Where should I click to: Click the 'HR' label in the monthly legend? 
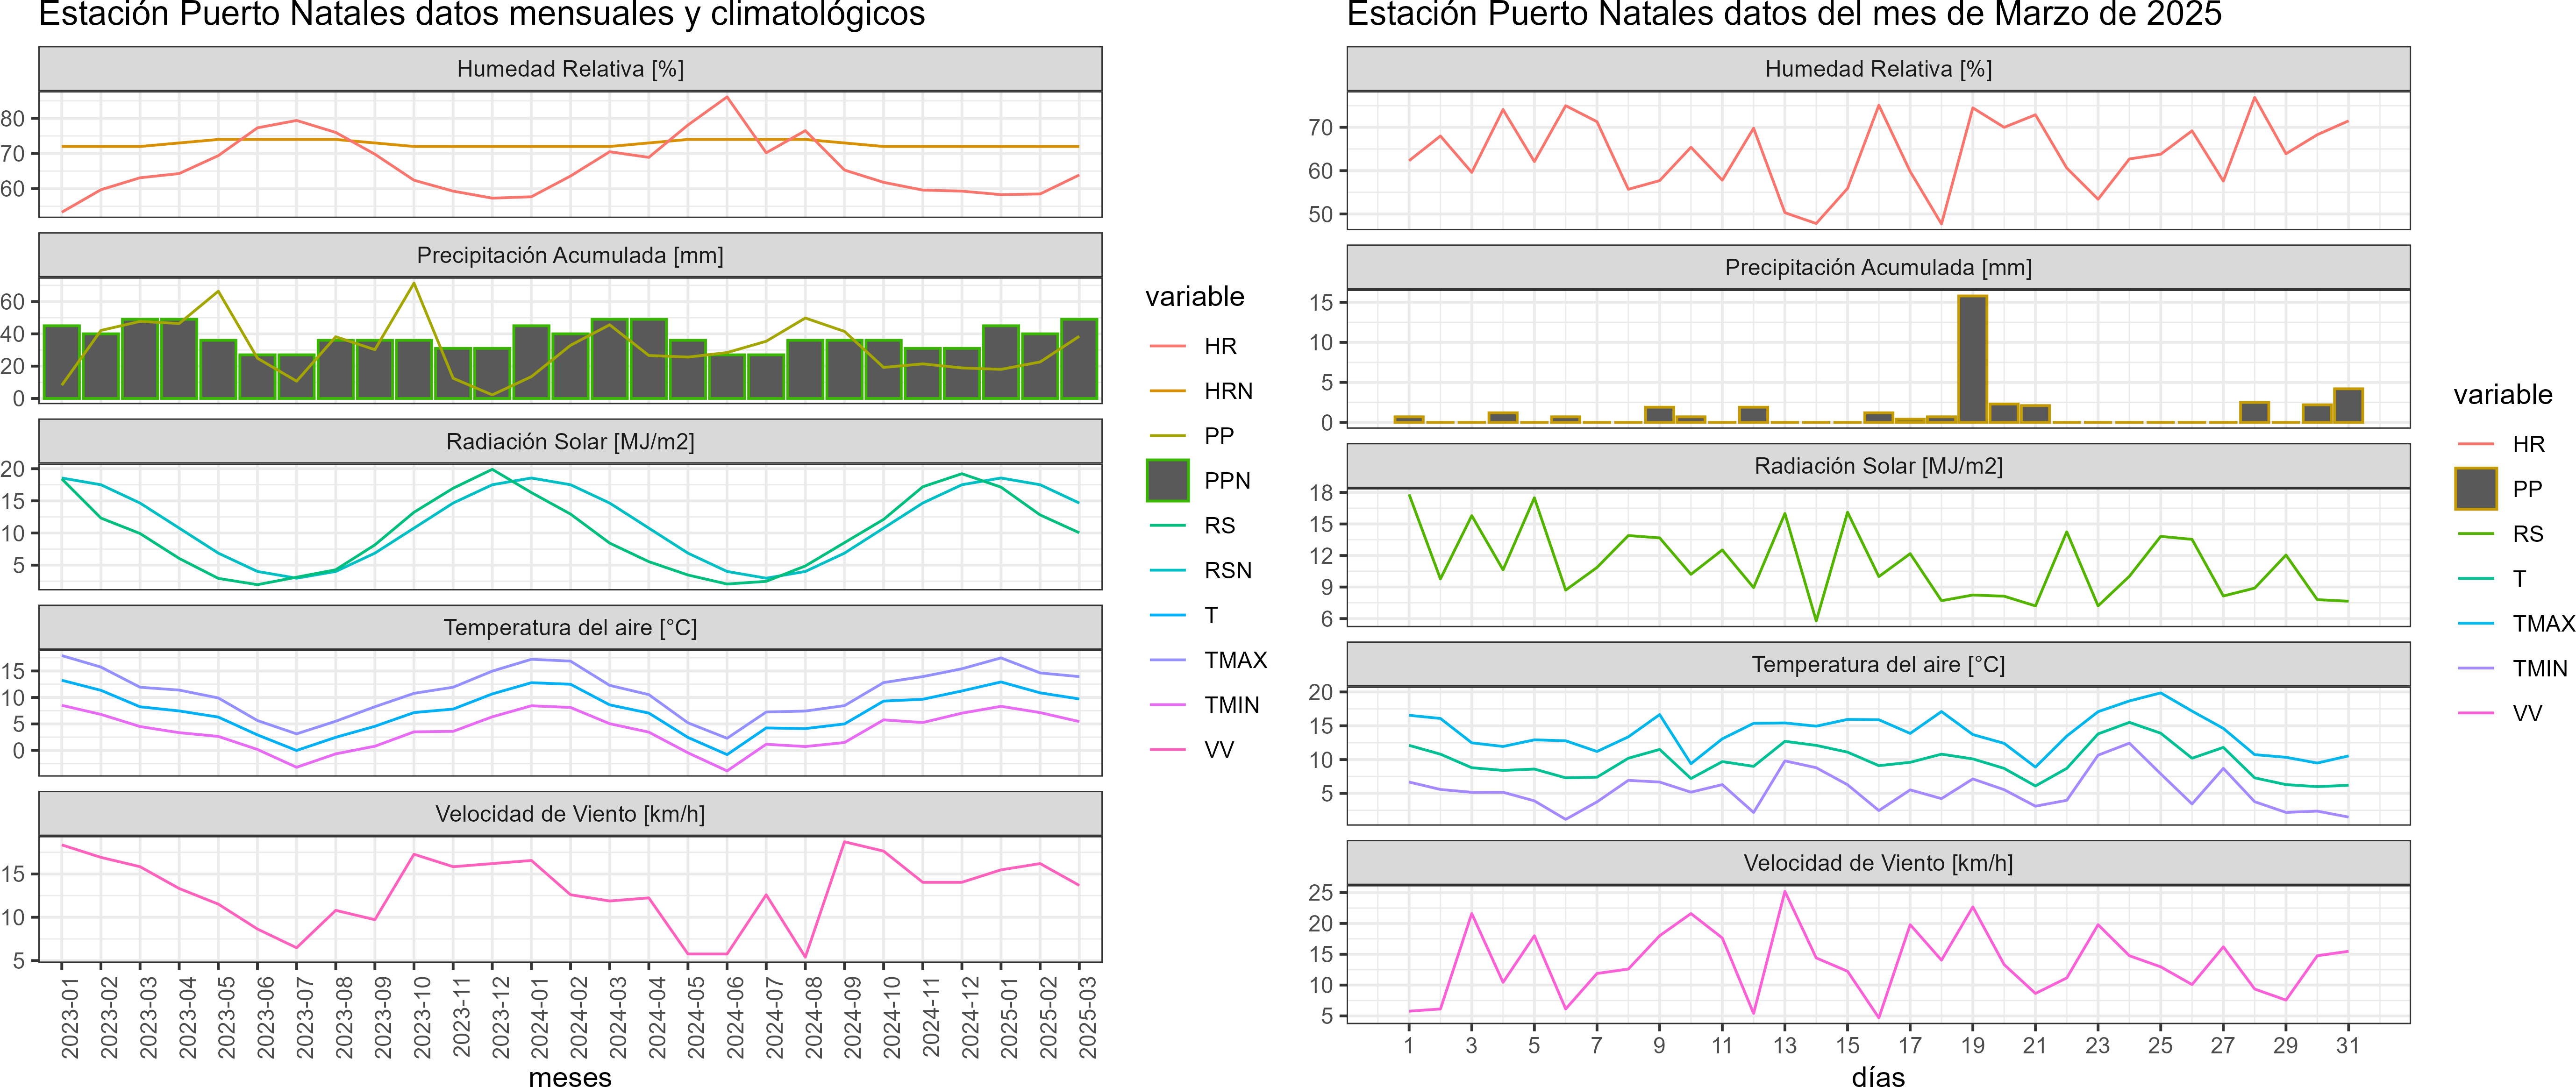tap(1220, 346)
